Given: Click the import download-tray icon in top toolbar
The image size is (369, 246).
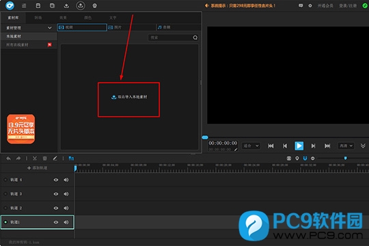Looking at the screenshot, I should [66, 5].
